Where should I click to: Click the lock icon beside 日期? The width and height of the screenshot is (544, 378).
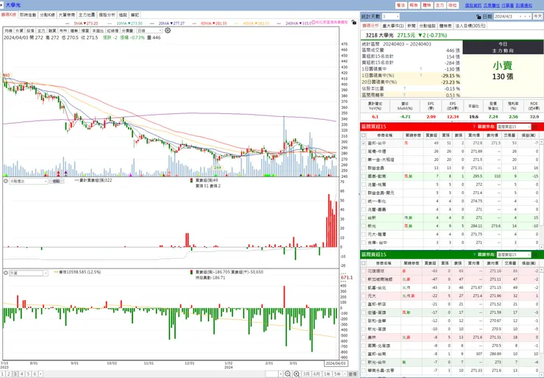479,16
